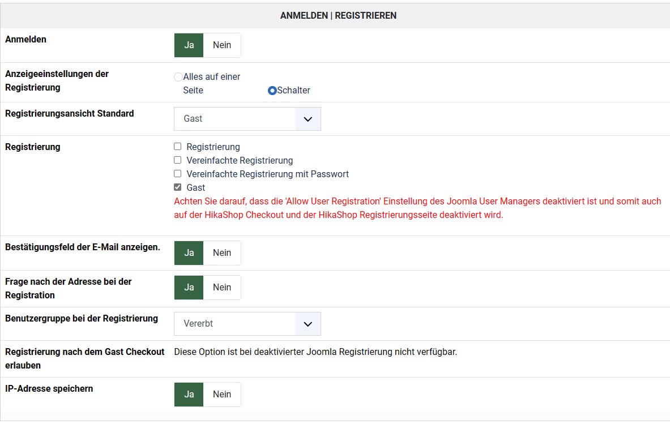Click the red Allow User Registration warning text

pyautogui.click(x=417, y=208)
